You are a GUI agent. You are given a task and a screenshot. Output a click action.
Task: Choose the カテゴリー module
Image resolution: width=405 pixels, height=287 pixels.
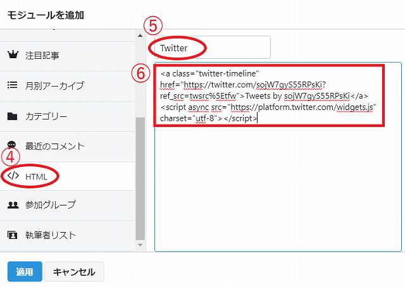point(67,116)
